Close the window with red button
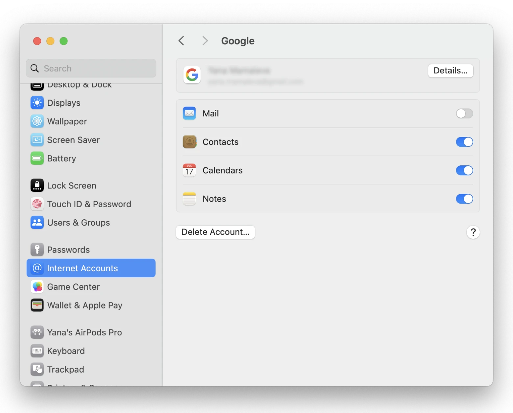The image size is (513, 413). pos(37,41)
